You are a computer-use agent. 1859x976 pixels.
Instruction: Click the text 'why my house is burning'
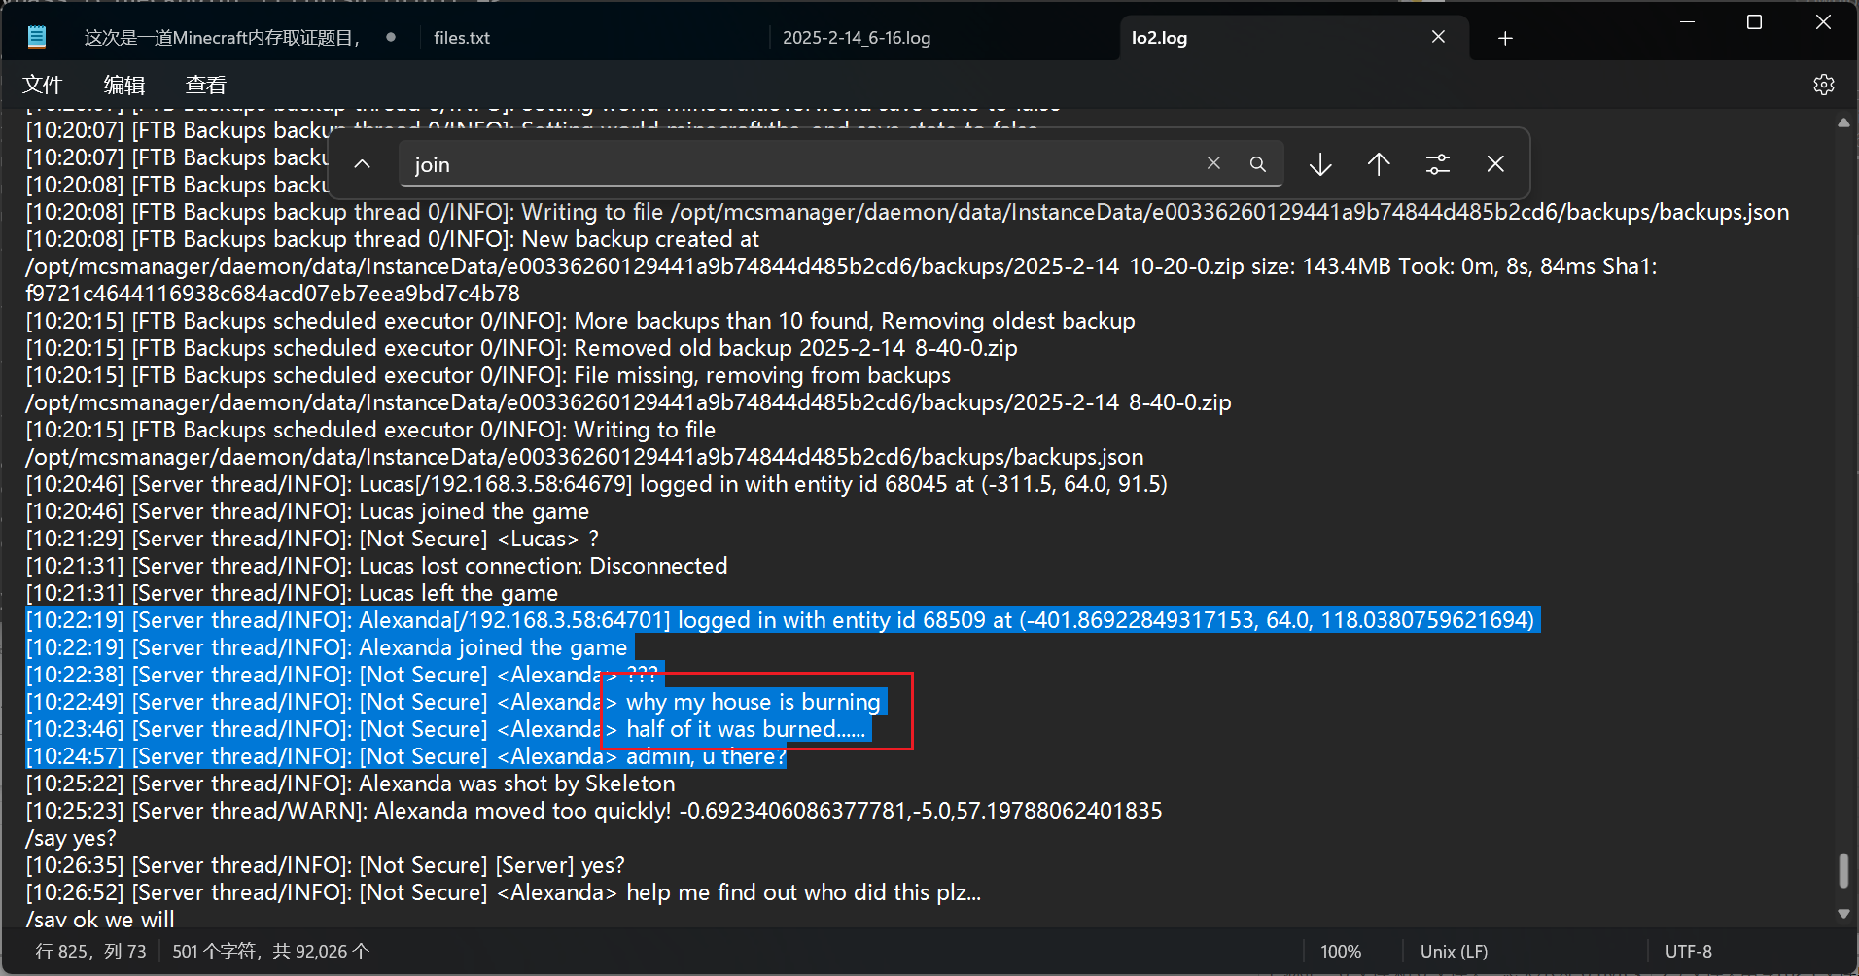(754, 702)
